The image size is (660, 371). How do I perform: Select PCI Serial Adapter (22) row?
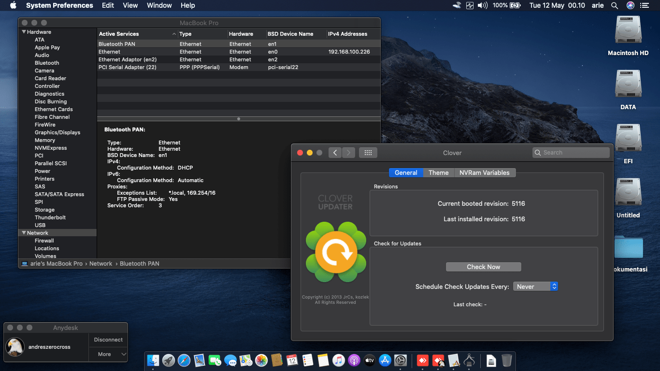tap(239, 67)
